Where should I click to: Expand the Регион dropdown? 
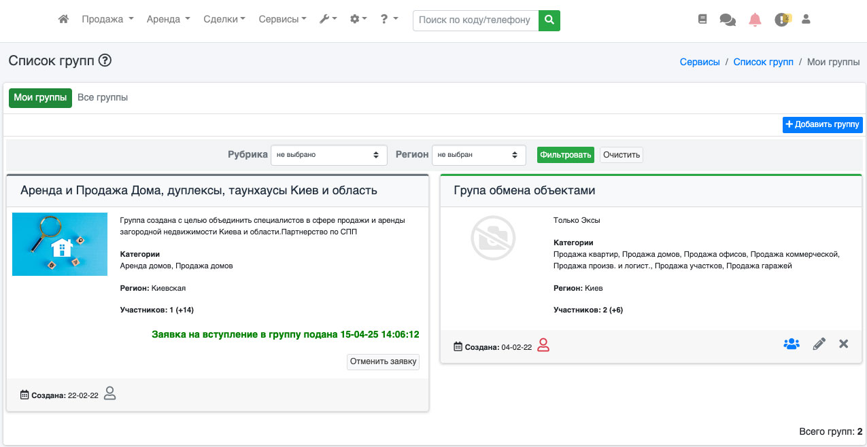[479, 155]
